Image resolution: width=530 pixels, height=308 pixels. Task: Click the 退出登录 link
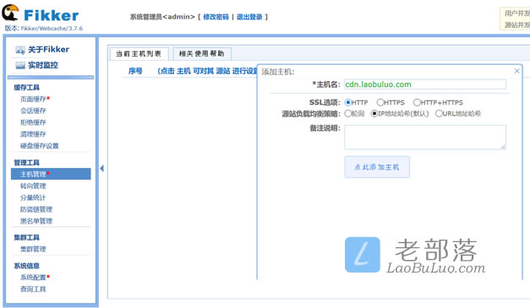click(x=249, y=17)
